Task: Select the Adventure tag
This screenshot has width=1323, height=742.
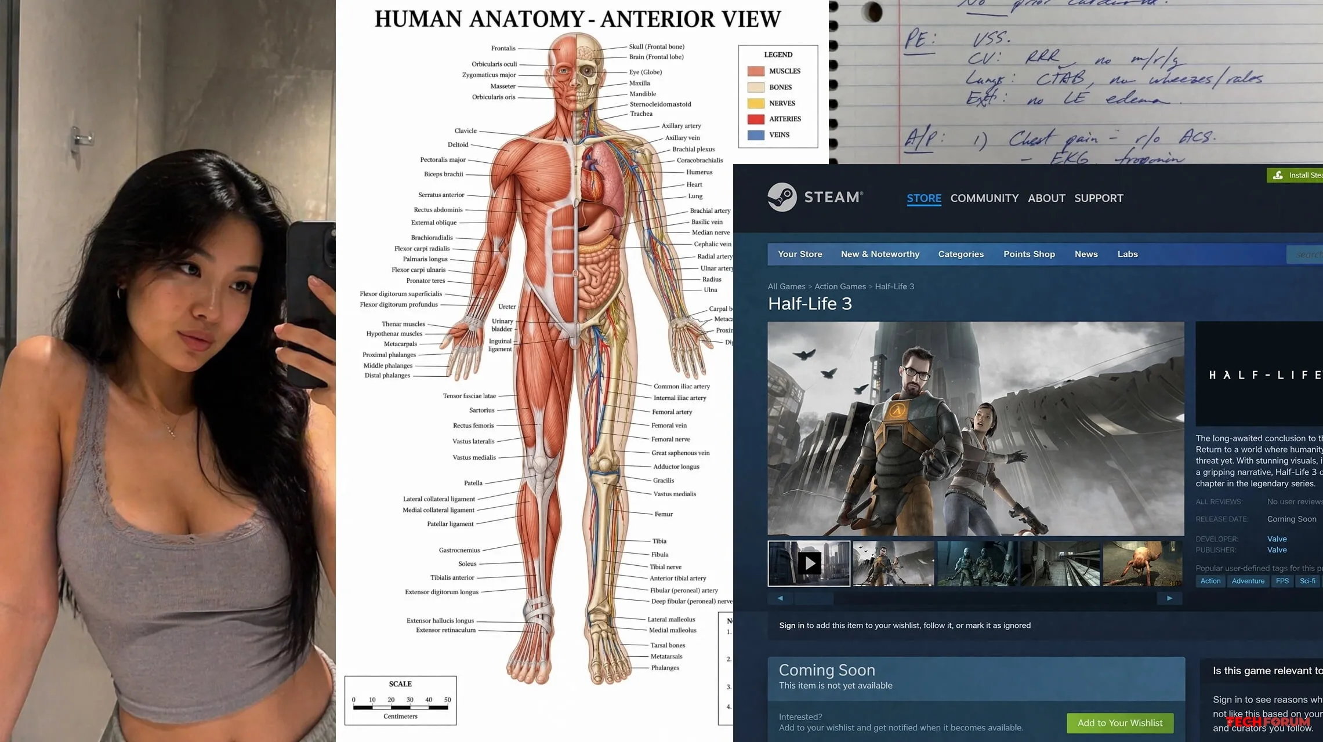Action: (x=1248, y=581)
